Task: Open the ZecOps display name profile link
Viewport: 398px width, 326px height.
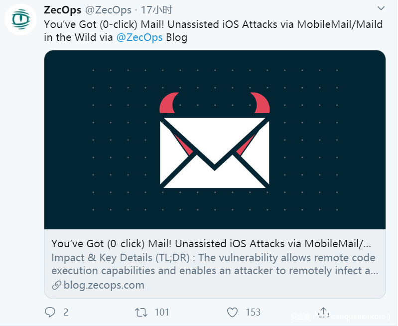Action: pos(62,10)
